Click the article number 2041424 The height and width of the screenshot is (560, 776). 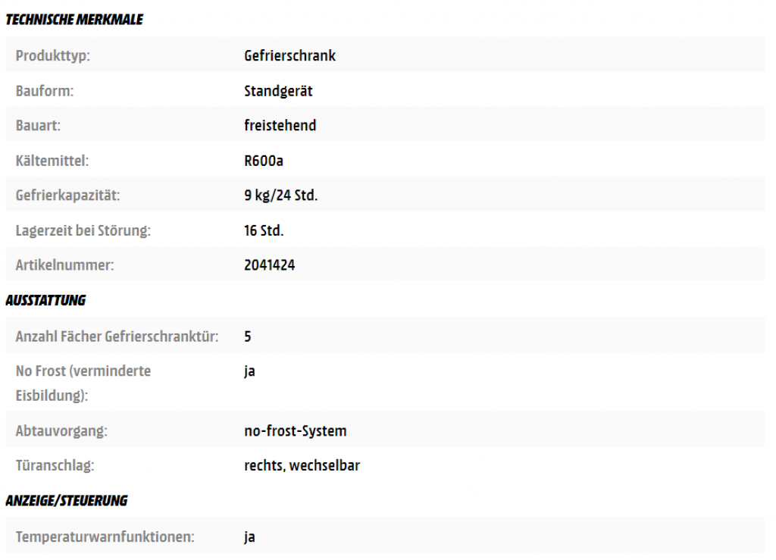[x=269, y=265]
